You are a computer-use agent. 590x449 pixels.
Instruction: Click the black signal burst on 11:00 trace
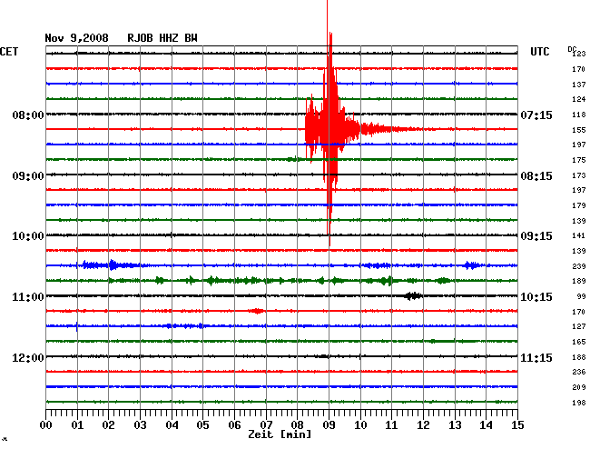413,296
